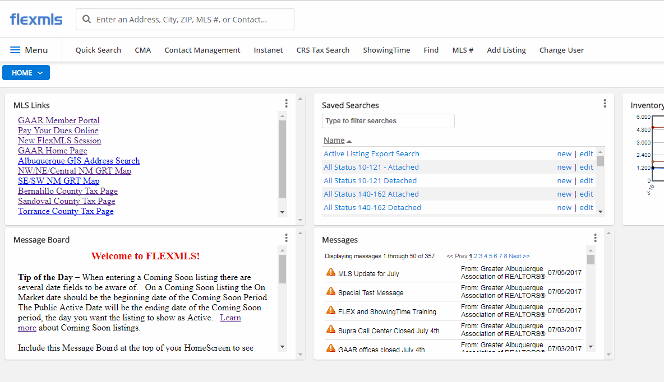Click Next >> in Messages pagination
Screen dimensions: 664x382
coord(519,257)
